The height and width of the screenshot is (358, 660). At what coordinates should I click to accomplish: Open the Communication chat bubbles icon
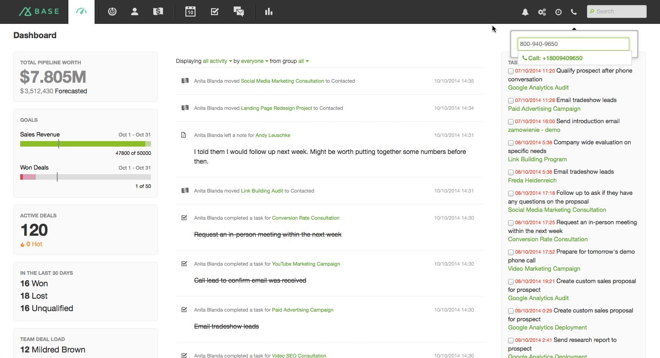(x=238, y=12)
